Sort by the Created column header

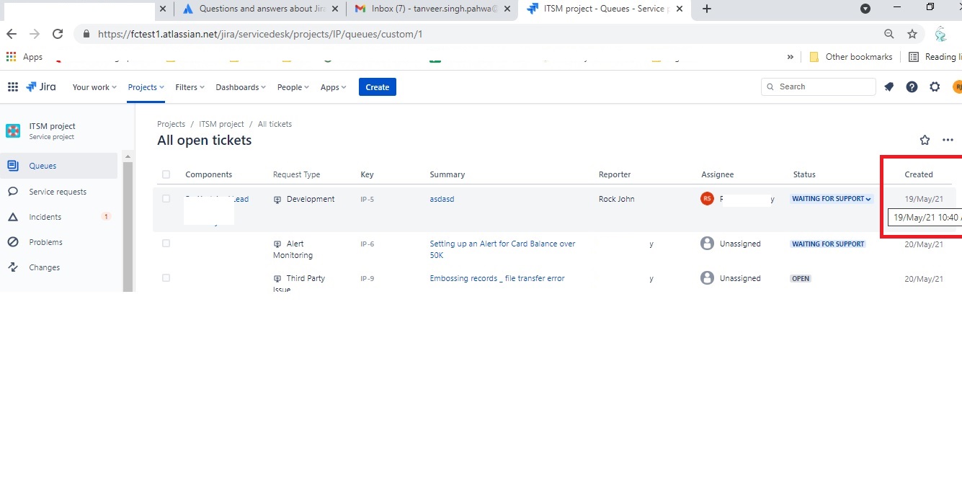tap(919, 174)
